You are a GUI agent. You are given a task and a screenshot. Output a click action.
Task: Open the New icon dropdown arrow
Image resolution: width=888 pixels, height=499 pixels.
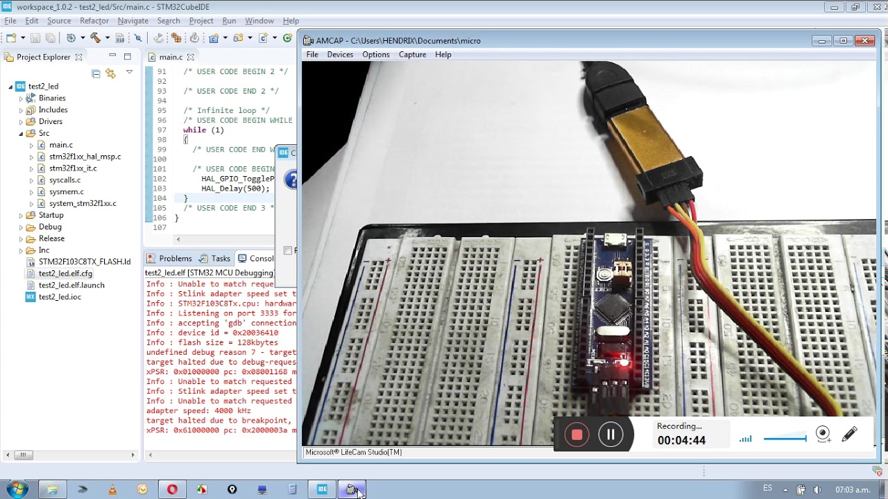point(23,38)
